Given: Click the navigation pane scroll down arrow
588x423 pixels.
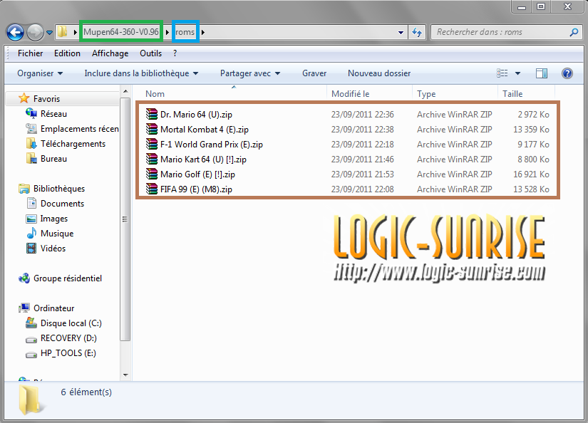Looking at the screenshot, I should click(x=125, y=375).
